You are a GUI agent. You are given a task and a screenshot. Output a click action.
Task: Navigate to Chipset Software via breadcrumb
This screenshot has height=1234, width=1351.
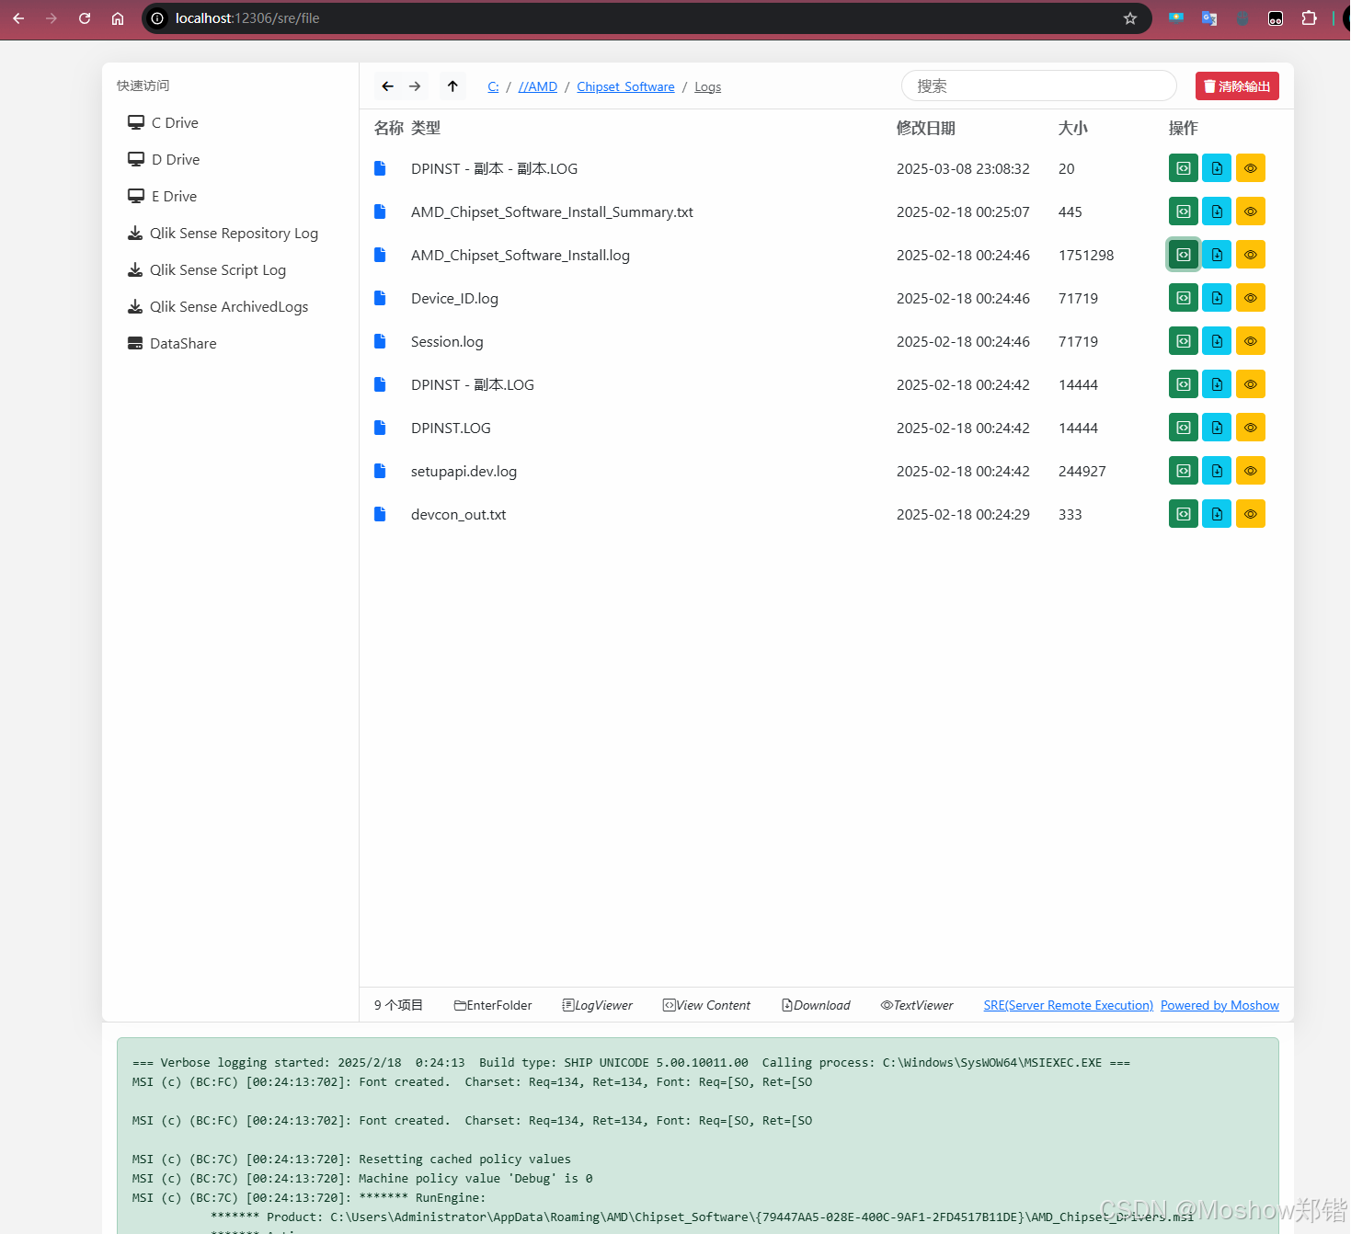point(625,86)
